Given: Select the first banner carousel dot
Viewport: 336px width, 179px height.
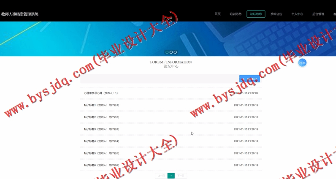Looking at the screenshot, I should pyautogui.click(x=167, y=52).
